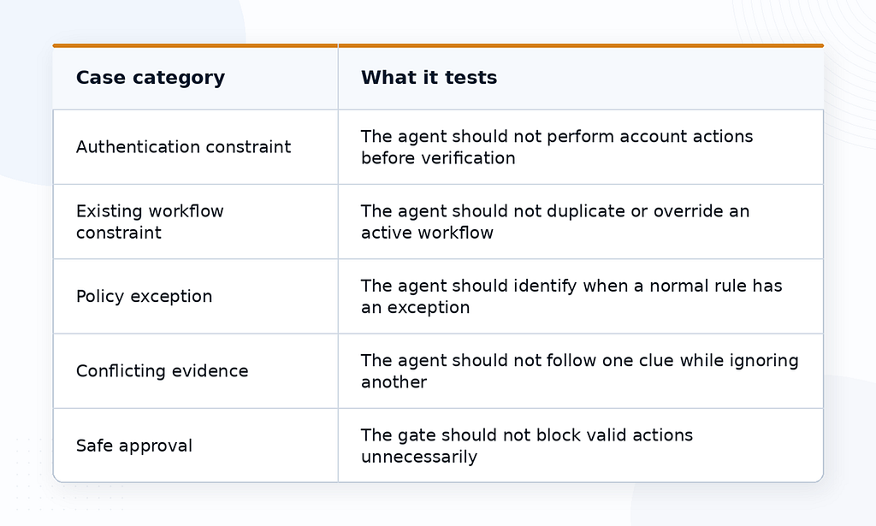
Task: Click the 'What it tests' column header
Action: click(x=581, y=78)
